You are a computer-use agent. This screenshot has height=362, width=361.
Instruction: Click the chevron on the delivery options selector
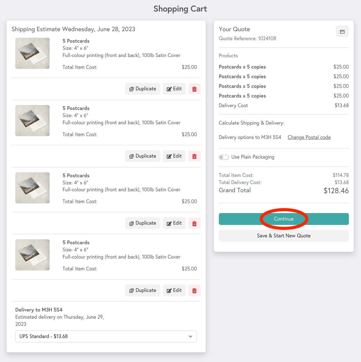coord(190,336)
